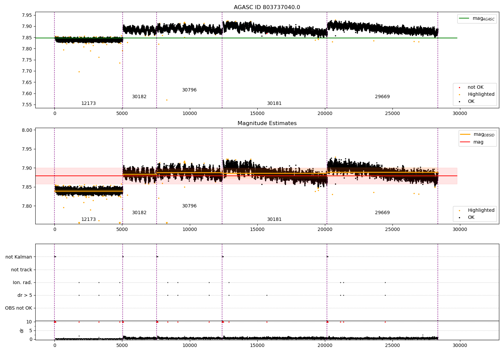The width and height of the screenshot is (504, 353).
Task: Click the 'not OK' legend entry in top plot
Action: 475,87
